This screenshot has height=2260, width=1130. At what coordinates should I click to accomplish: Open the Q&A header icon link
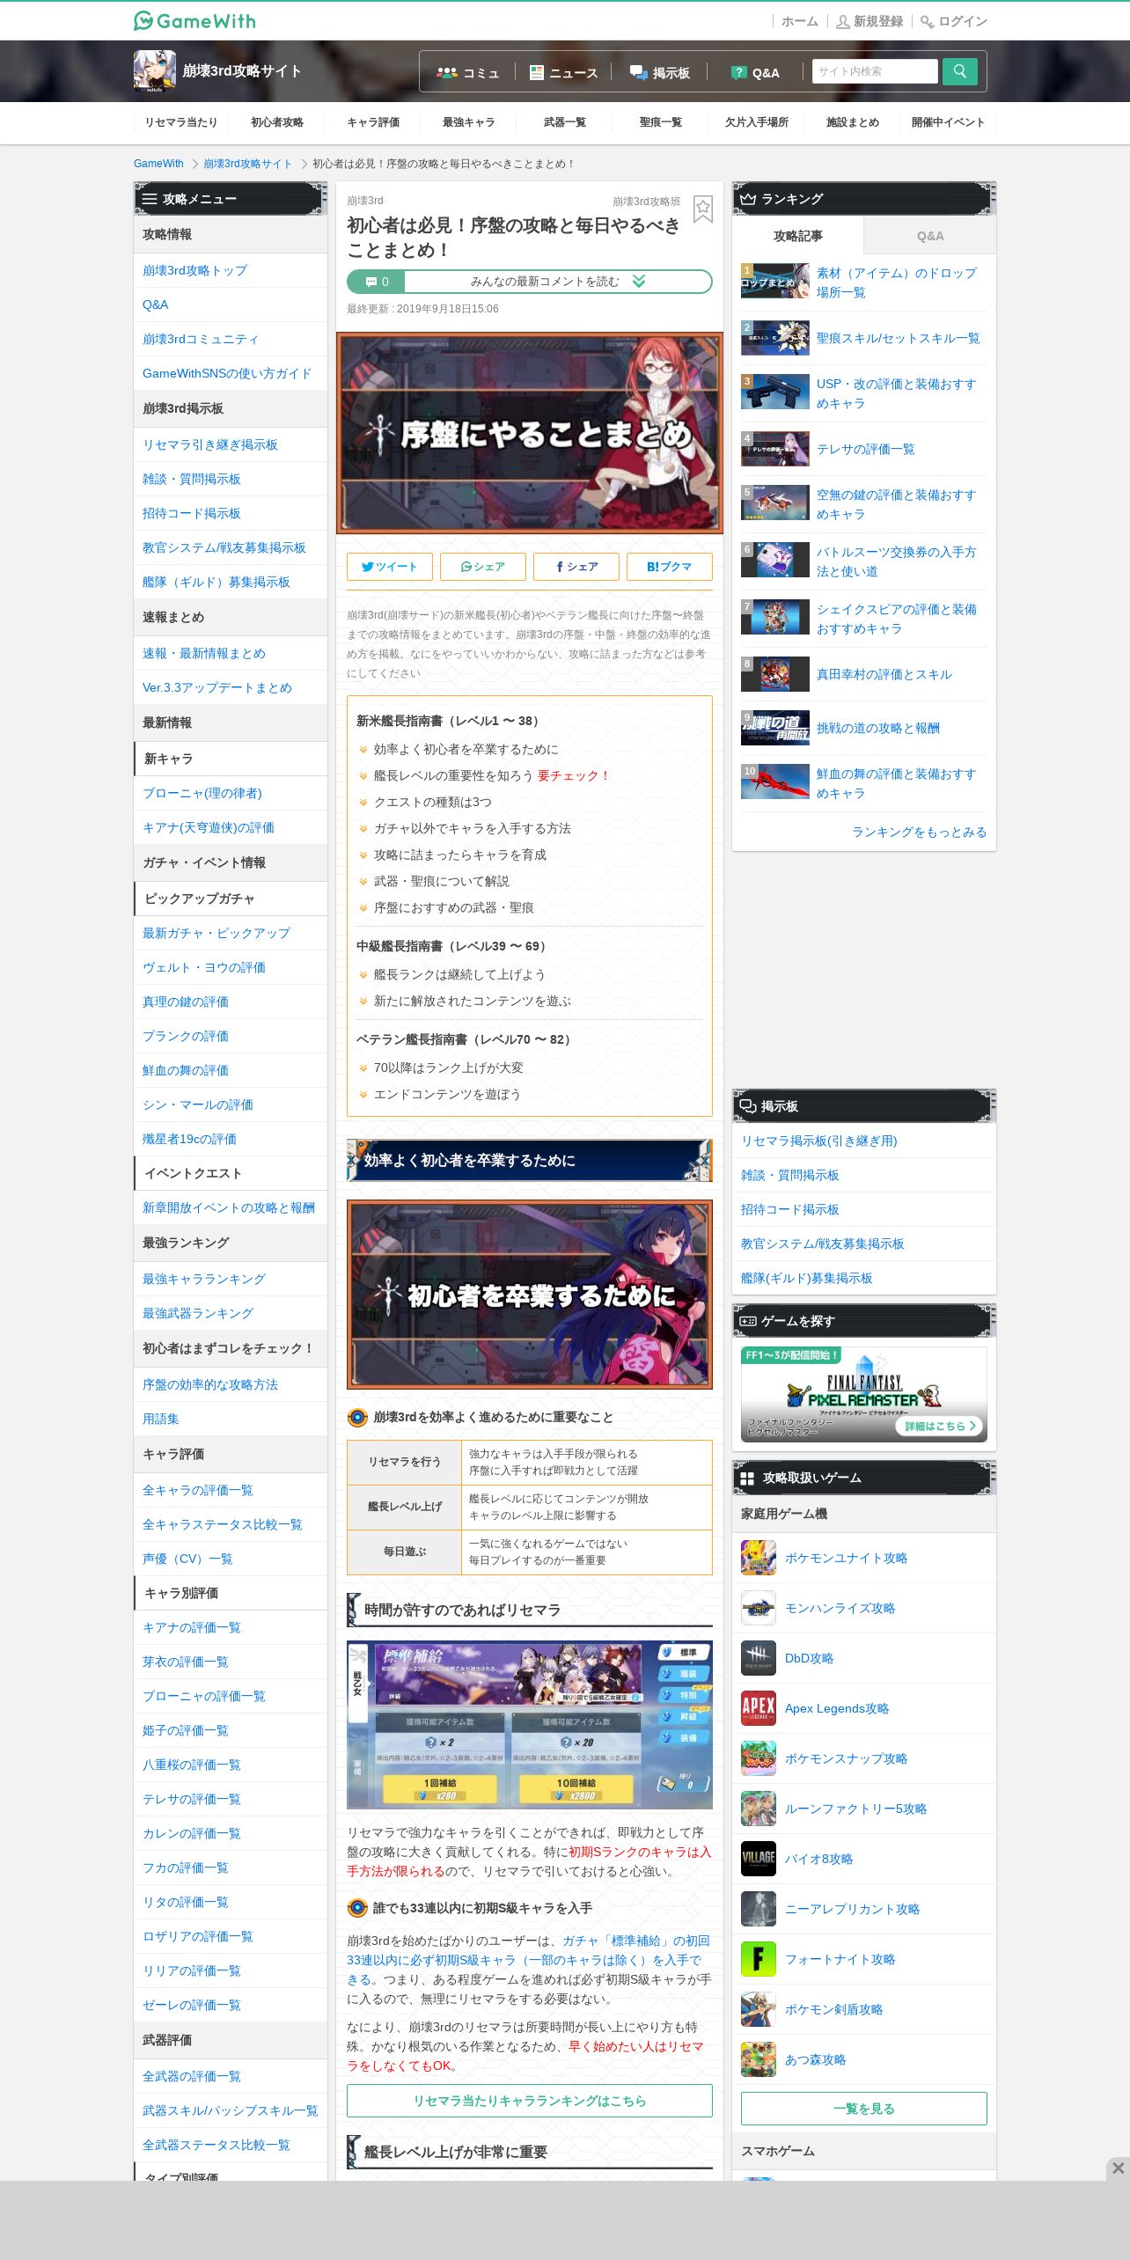click(x=755, y=72)
